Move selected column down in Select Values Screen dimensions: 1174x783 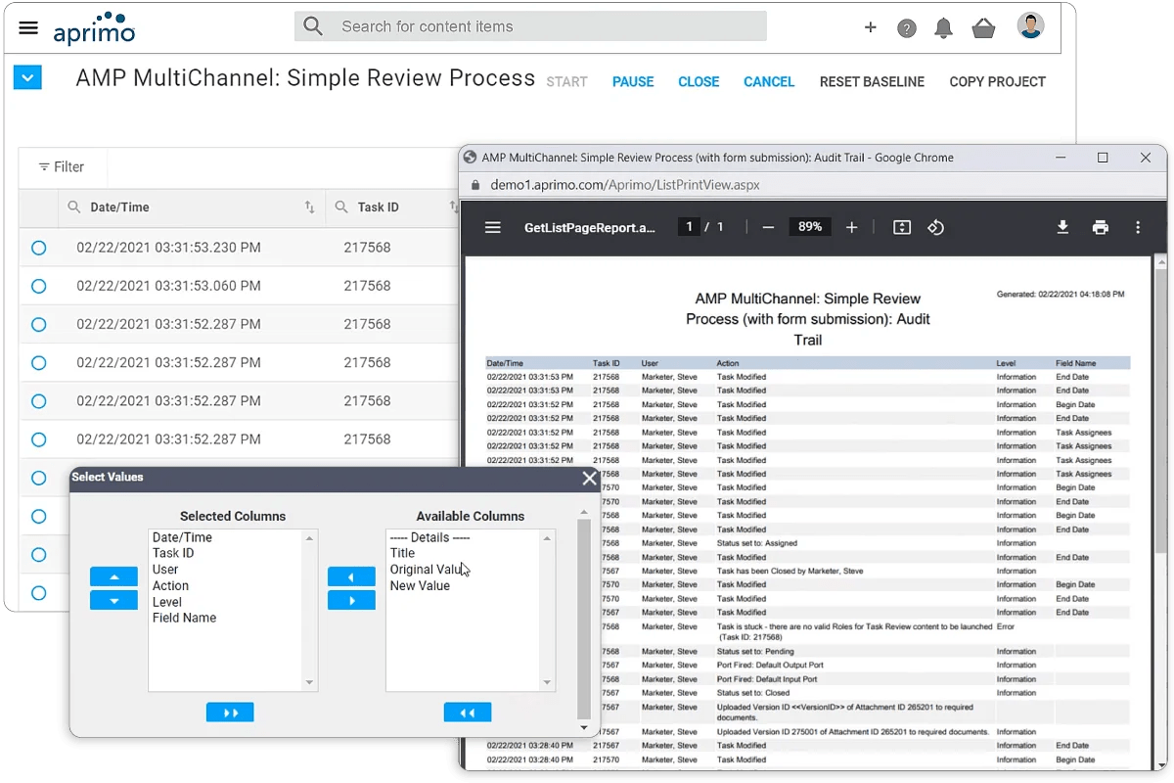(113, 600)
